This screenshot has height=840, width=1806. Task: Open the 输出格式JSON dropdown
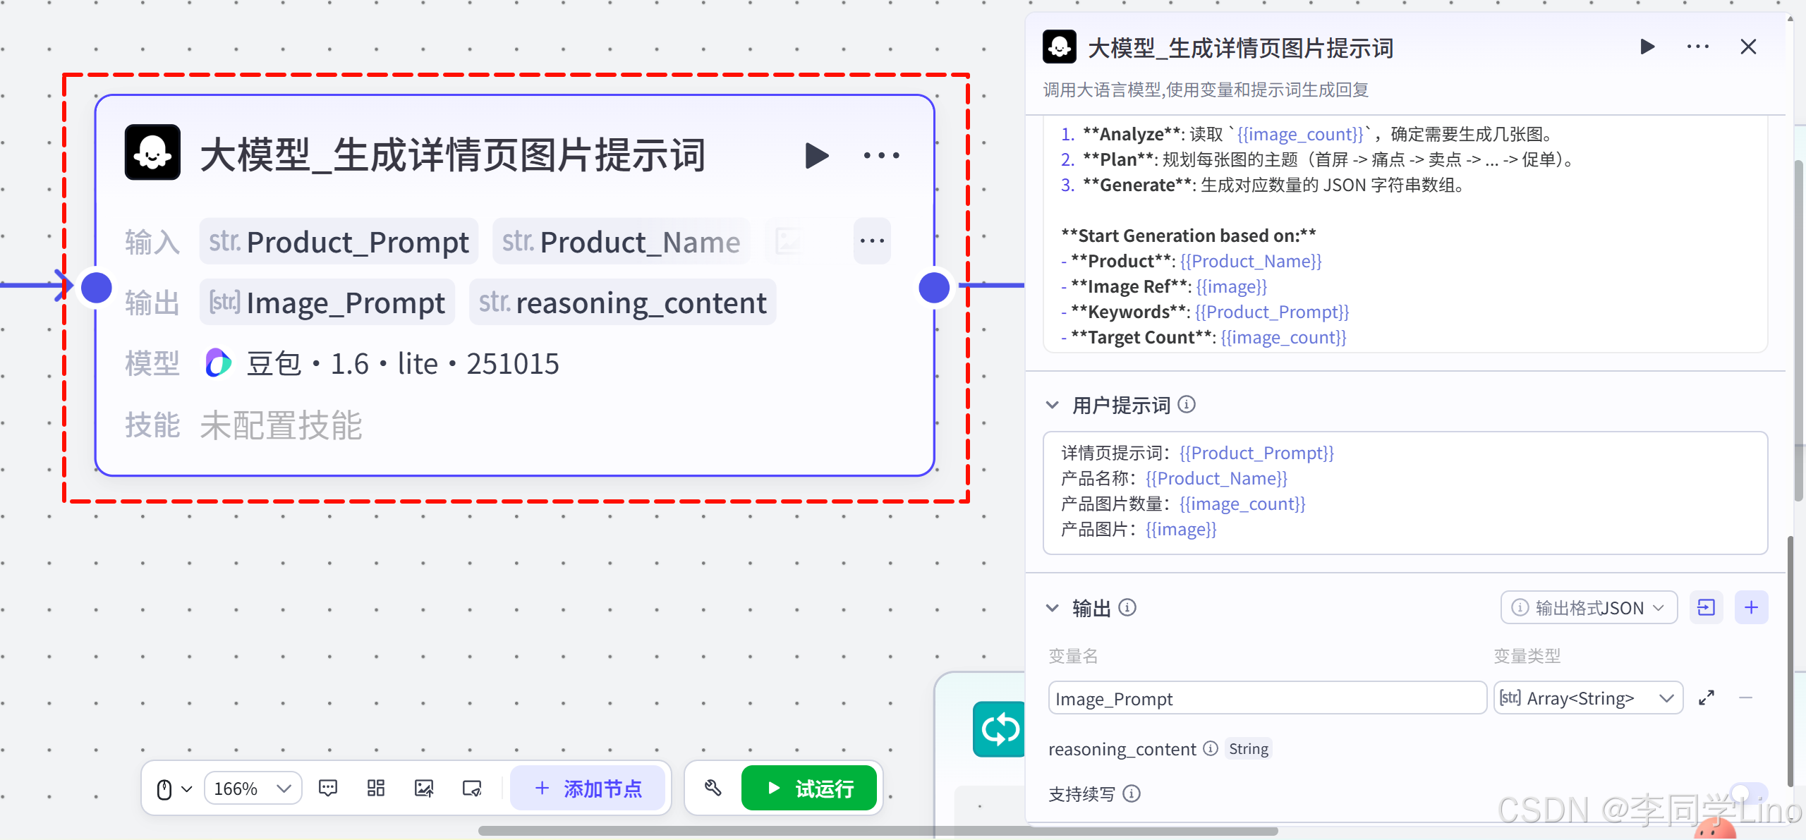(1589, 608)
